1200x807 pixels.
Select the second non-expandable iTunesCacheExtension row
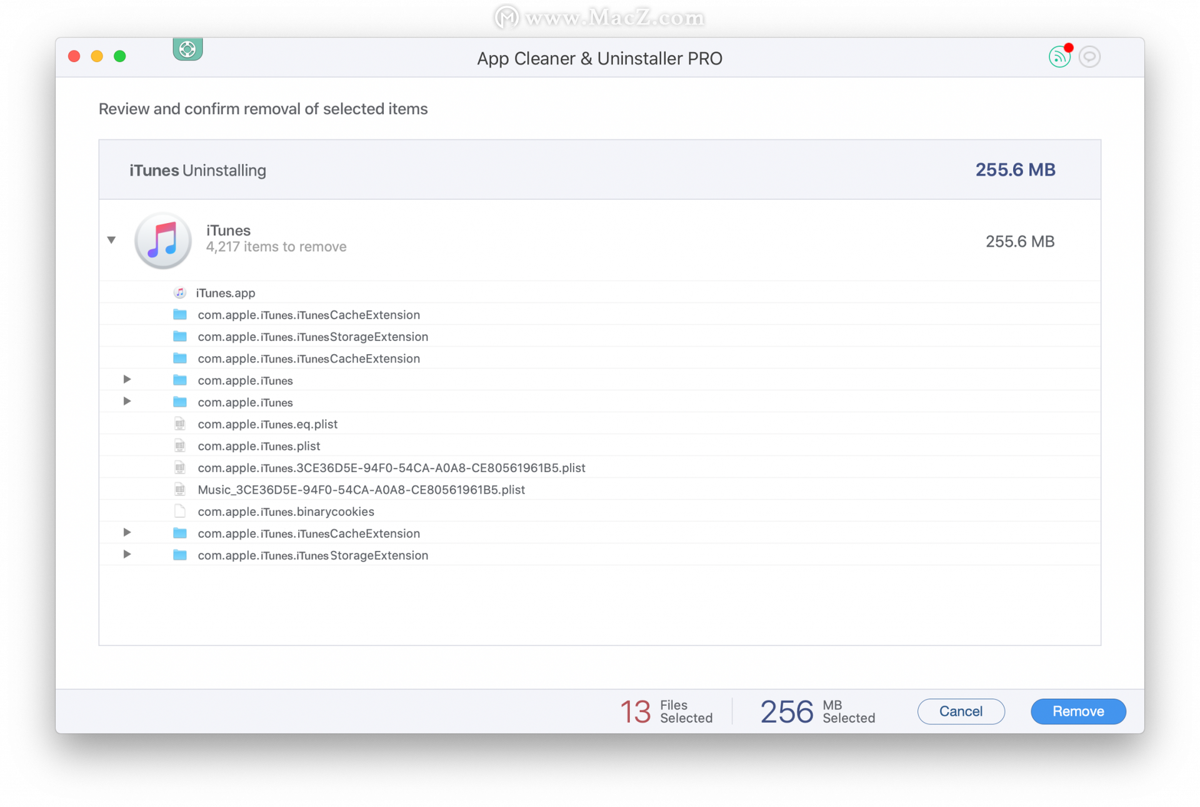point(599,358)
